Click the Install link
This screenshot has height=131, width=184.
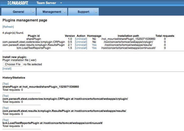click(7, 69)
